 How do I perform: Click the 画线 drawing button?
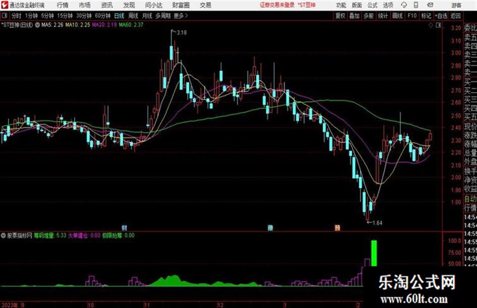tap(397, 16)
